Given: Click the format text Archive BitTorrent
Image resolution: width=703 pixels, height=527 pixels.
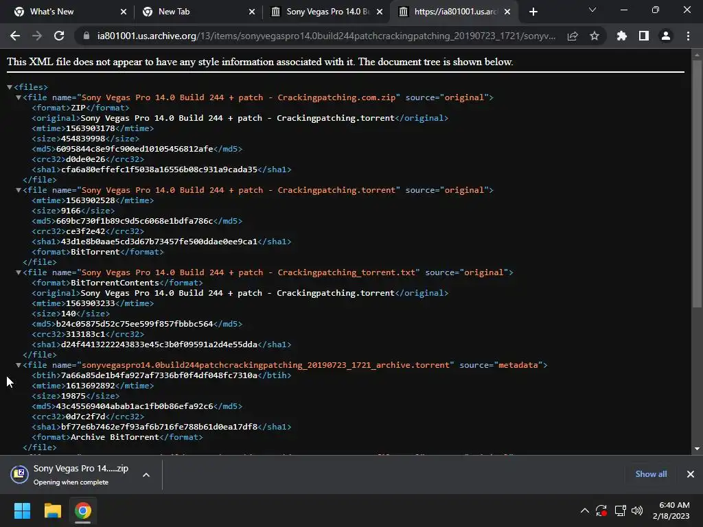Looking at the screenshot, I should [115, 437].
